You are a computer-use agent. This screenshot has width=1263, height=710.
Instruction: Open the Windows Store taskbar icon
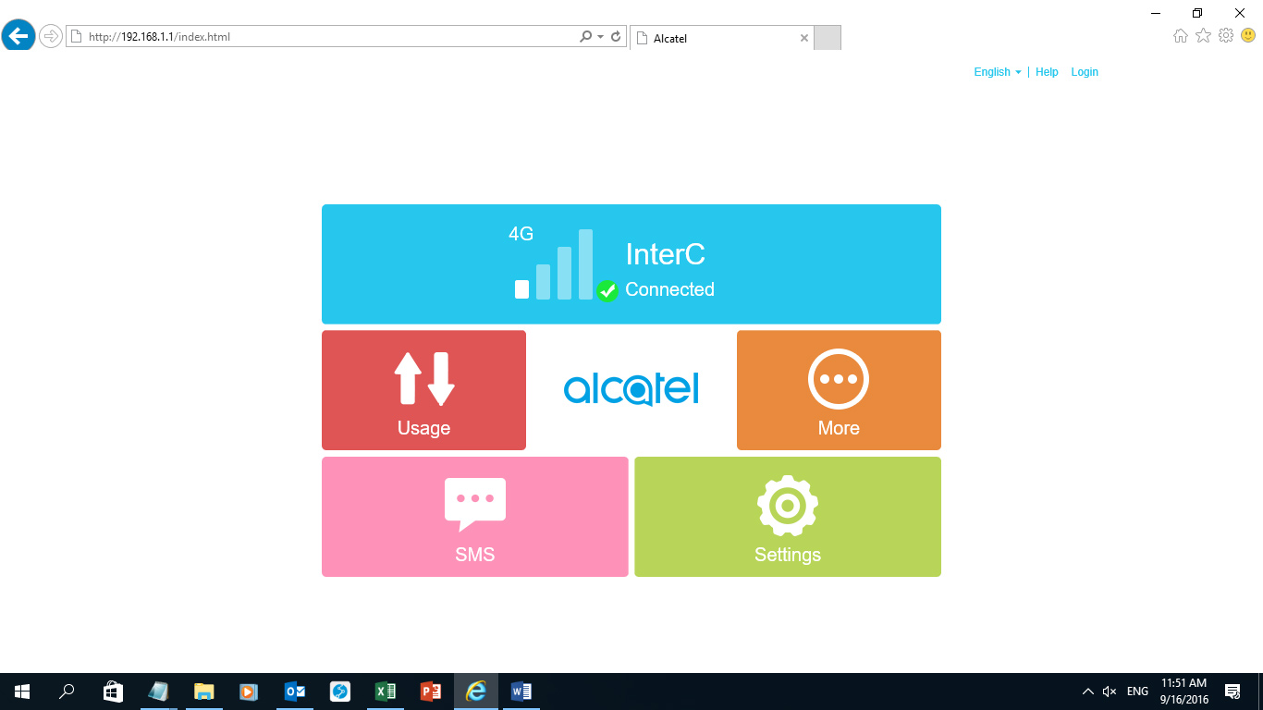113,692
